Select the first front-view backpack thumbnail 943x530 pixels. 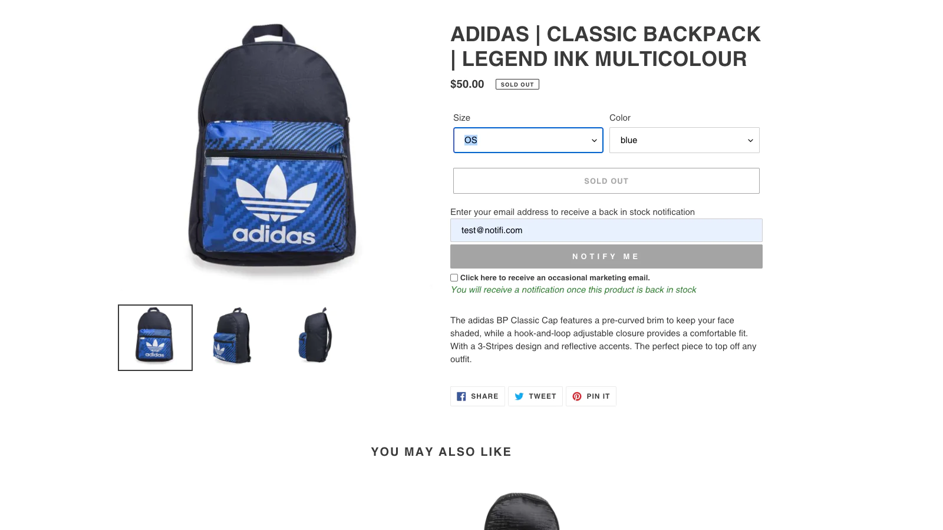tap(155, 337)
